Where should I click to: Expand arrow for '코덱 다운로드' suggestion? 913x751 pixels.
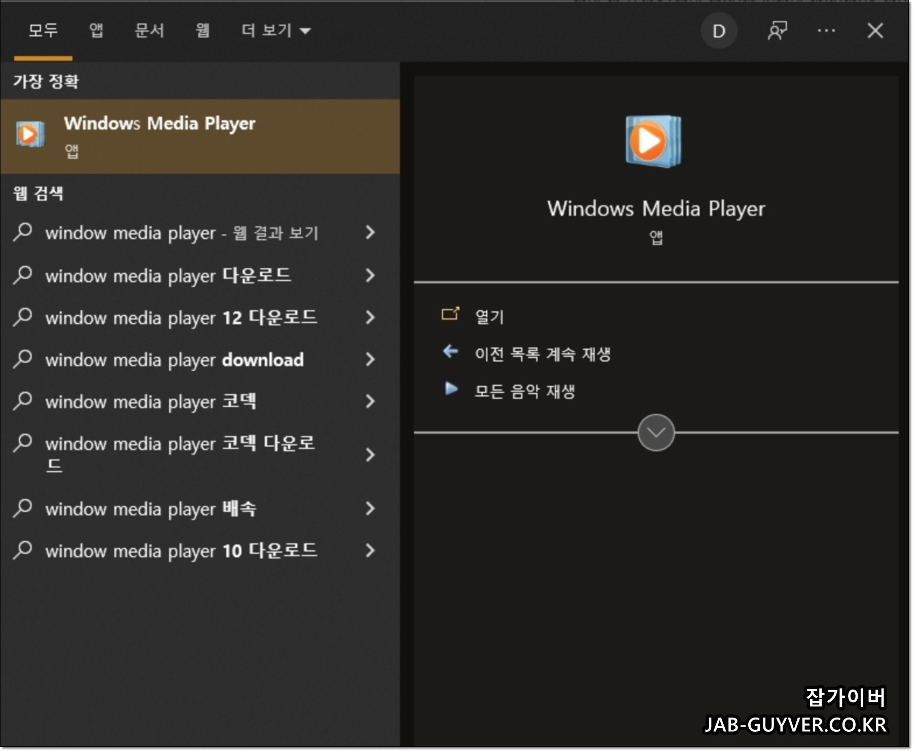coord(370,455)
